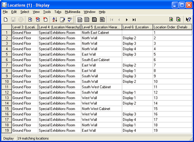Go to next record arrow

pos(127,20)
